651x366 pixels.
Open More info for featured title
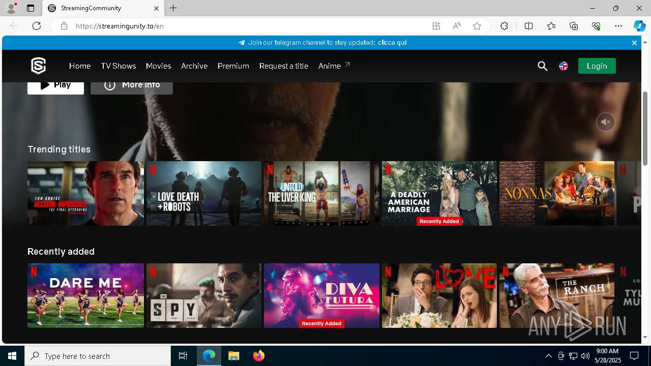[x=132, y=87]
